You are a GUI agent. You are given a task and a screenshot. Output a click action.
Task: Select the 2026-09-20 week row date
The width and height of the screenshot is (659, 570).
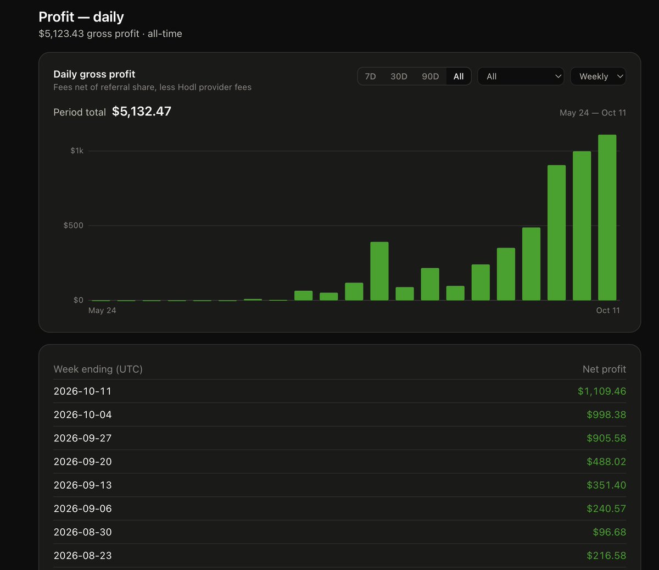82,462
